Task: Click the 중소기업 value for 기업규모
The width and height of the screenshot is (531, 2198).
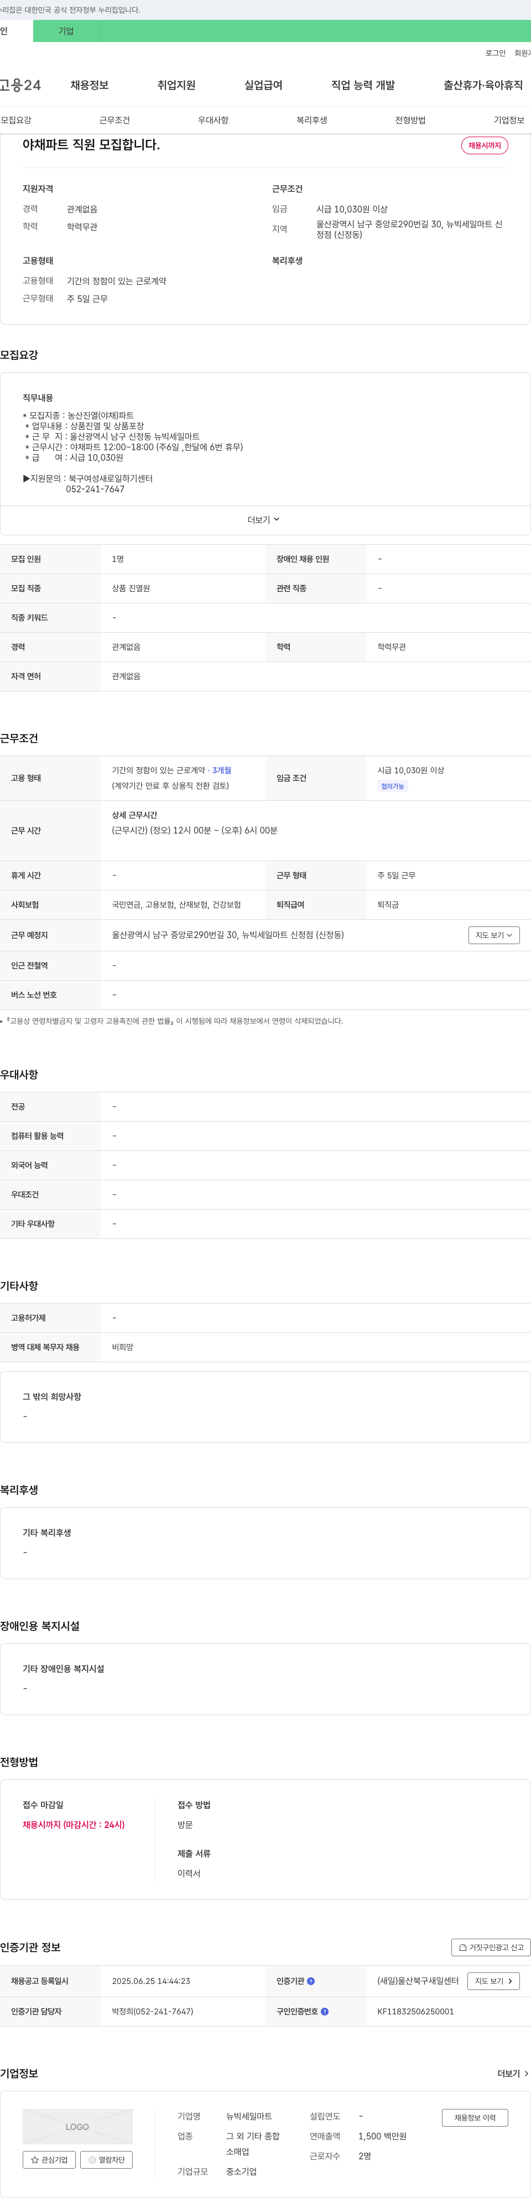Action: [x=242, y=2171]
